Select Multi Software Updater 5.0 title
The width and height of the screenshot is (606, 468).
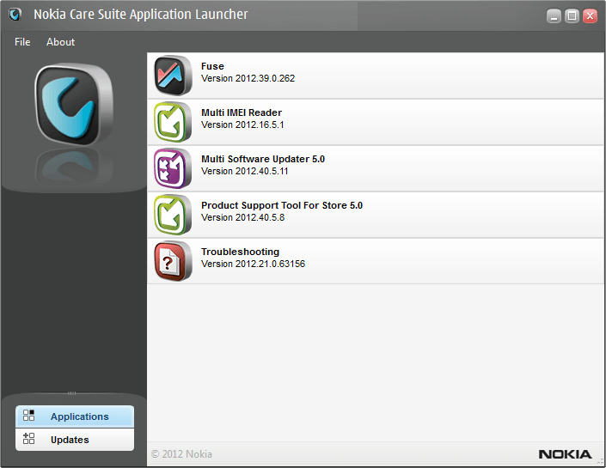(263, 159)
